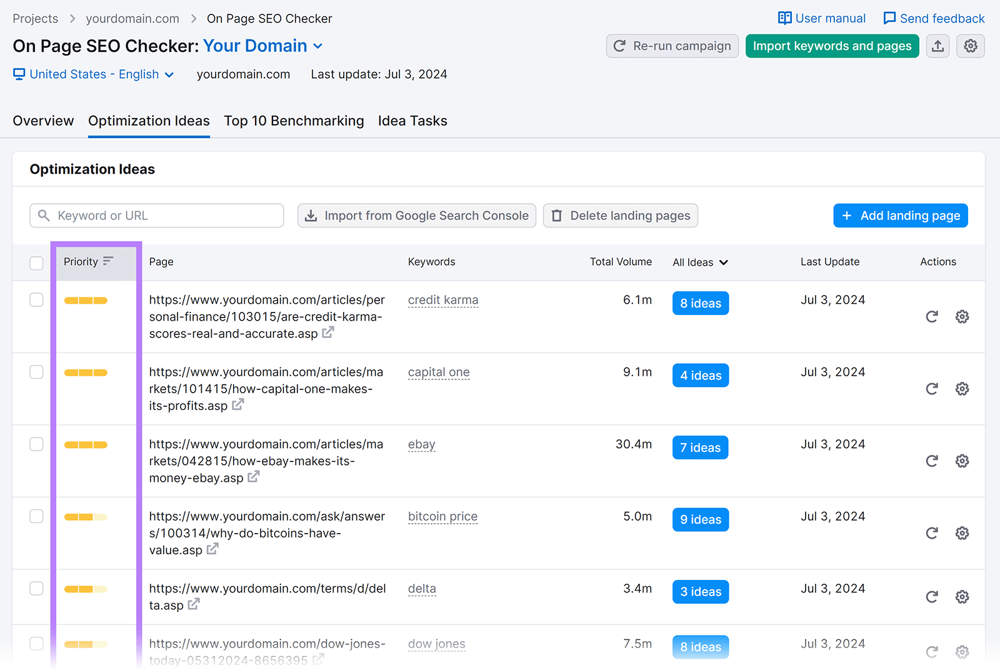Screen dimensions: 1000x670
Task: Click the User manual book icon
Action: pyautogui.click(x=784, y=18)
